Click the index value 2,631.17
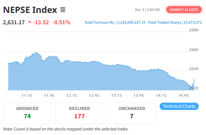The height and width of the screenshot is (135, 206). point(14,22)
